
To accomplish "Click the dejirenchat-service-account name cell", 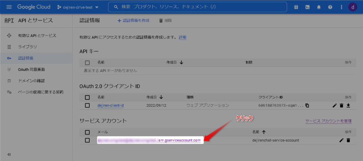I will point(276,140).
